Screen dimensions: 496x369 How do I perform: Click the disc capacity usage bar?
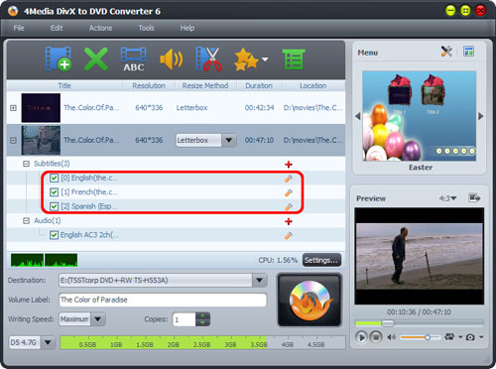coord(202,342)
